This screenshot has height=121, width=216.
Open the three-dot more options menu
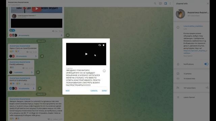170,4
